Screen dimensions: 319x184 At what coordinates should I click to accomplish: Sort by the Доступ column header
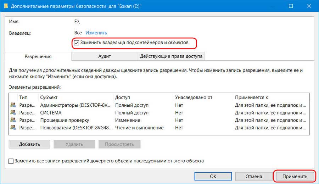point(142,97)
